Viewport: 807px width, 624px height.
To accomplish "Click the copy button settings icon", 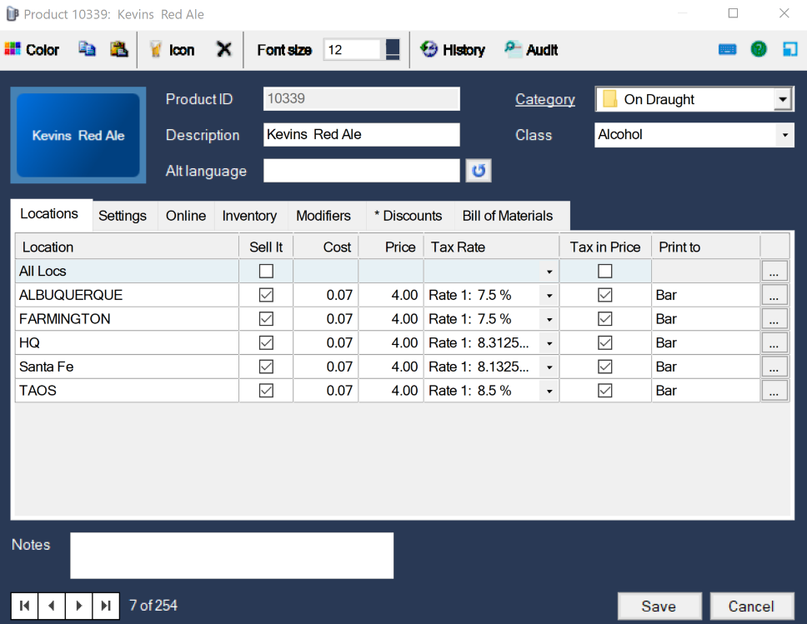I will tap(87, 49).
